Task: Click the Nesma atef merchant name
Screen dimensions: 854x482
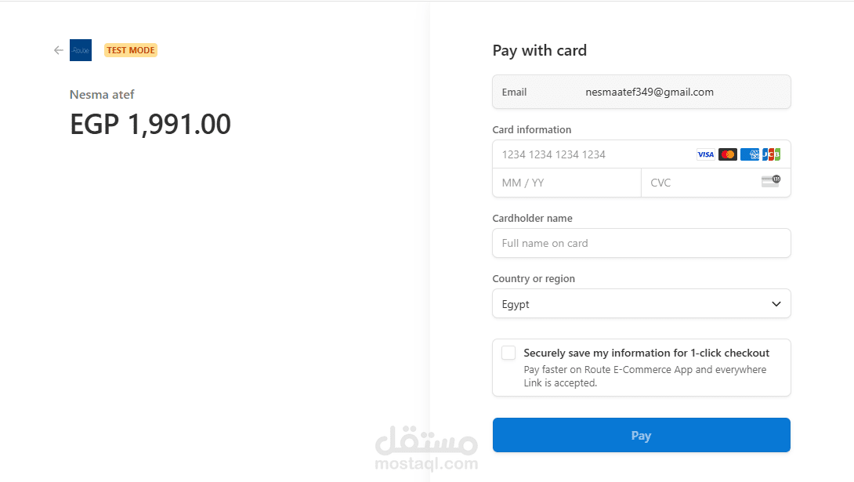Action: coord(102,95)
